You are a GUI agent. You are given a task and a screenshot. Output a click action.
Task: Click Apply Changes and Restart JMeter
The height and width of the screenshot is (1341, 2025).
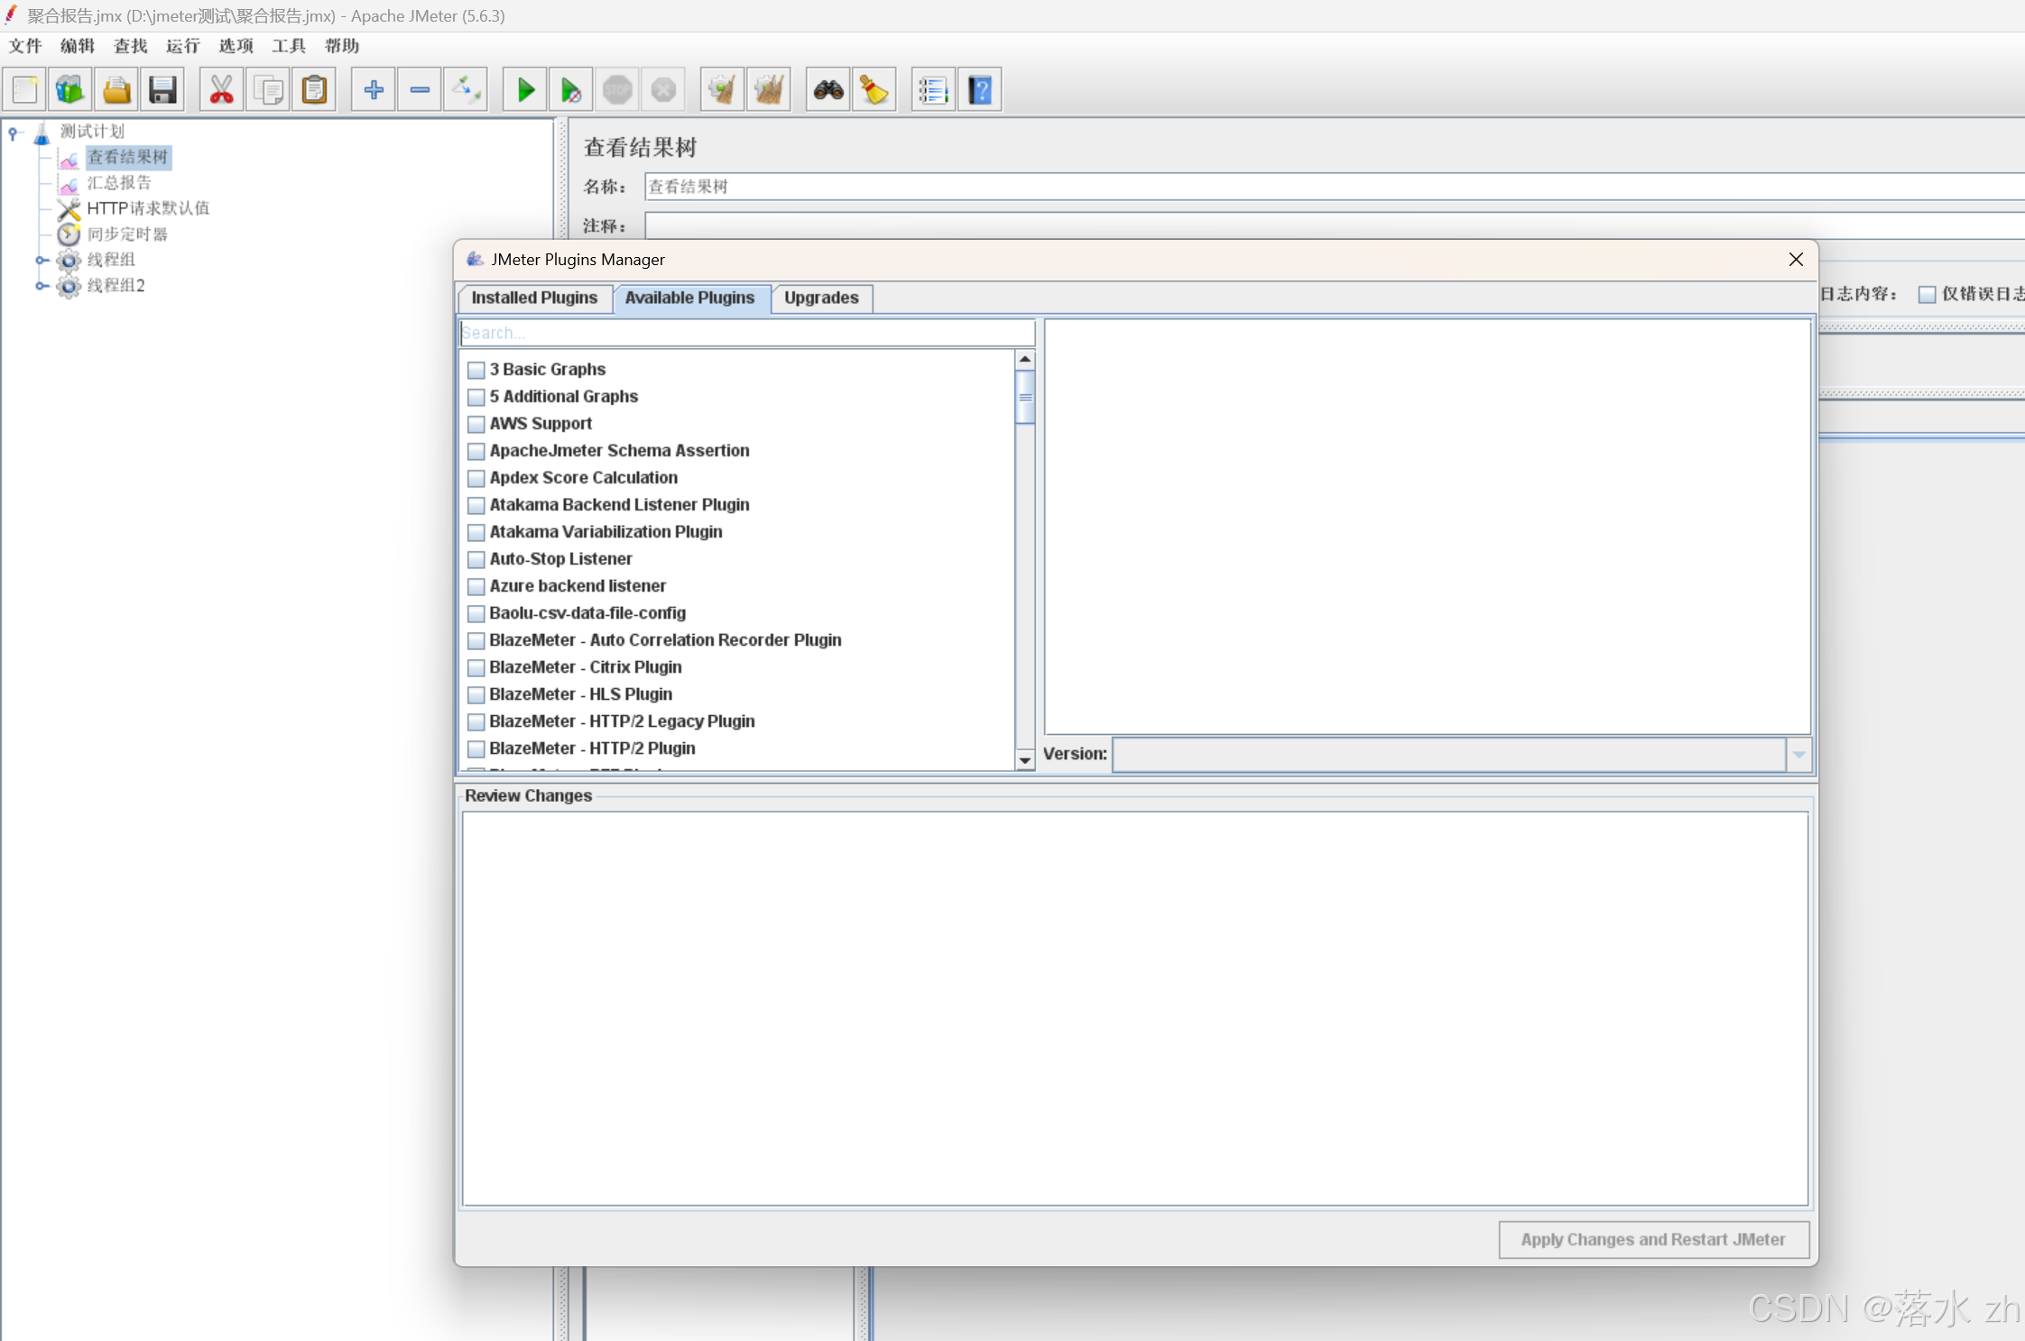click(1653, 1239)
